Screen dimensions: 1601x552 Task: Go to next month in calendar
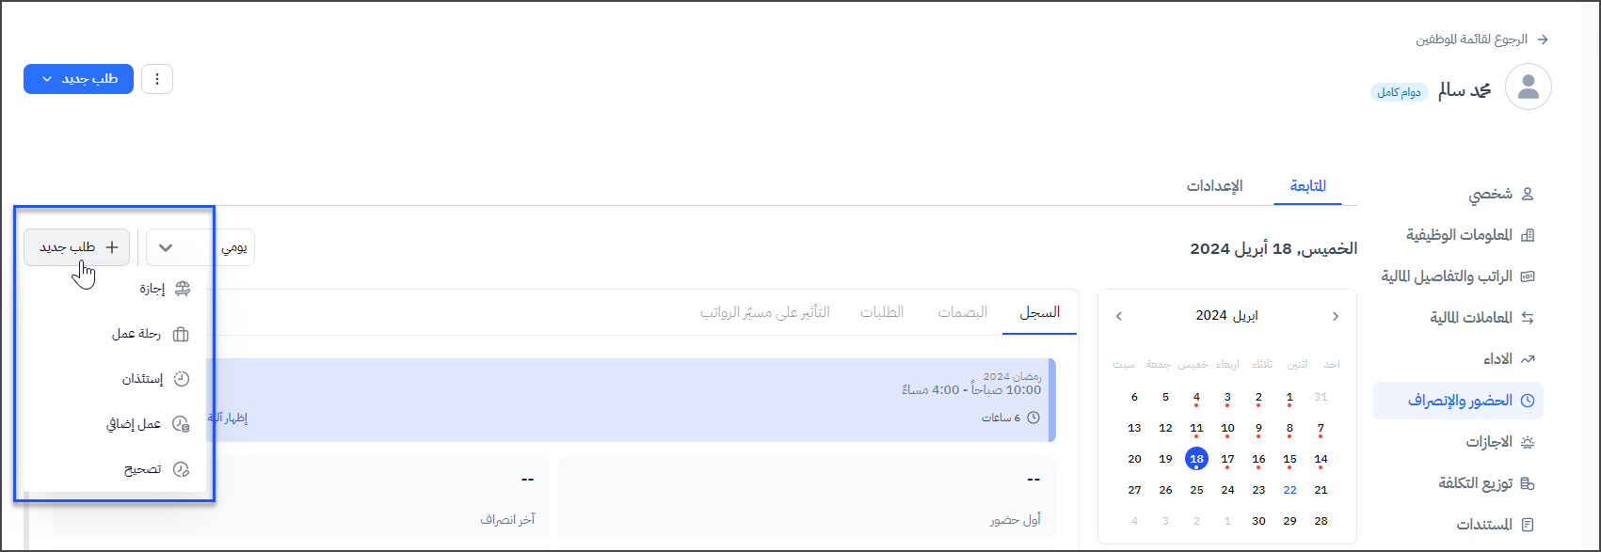(1118, 316)
